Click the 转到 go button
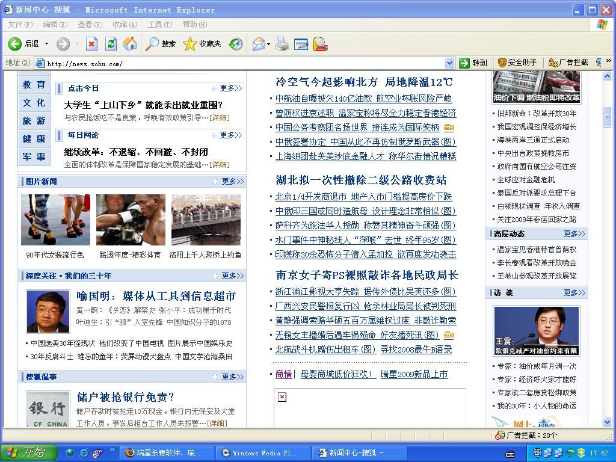The image size is (616, 462). 473,63
